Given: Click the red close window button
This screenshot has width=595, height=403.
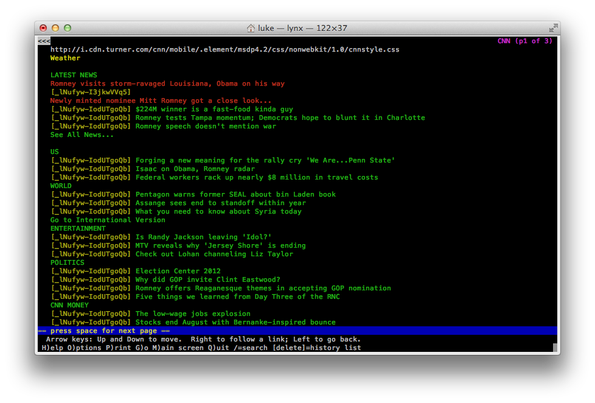Looking at the screenshot, I should pos(43,28).
